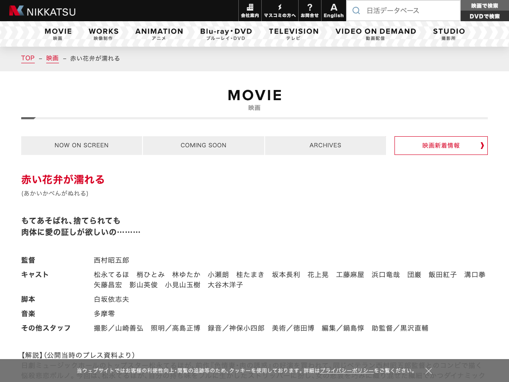This screenshot has width=509, height=382.
Task: Click the キャスト label
Action: (x=35, y=275)
